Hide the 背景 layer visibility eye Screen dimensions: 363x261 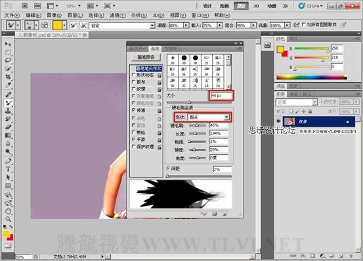278,121
